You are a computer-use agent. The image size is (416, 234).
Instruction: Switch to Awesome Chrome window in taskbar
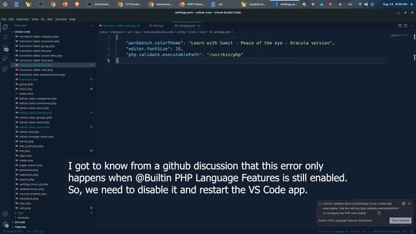161,5
